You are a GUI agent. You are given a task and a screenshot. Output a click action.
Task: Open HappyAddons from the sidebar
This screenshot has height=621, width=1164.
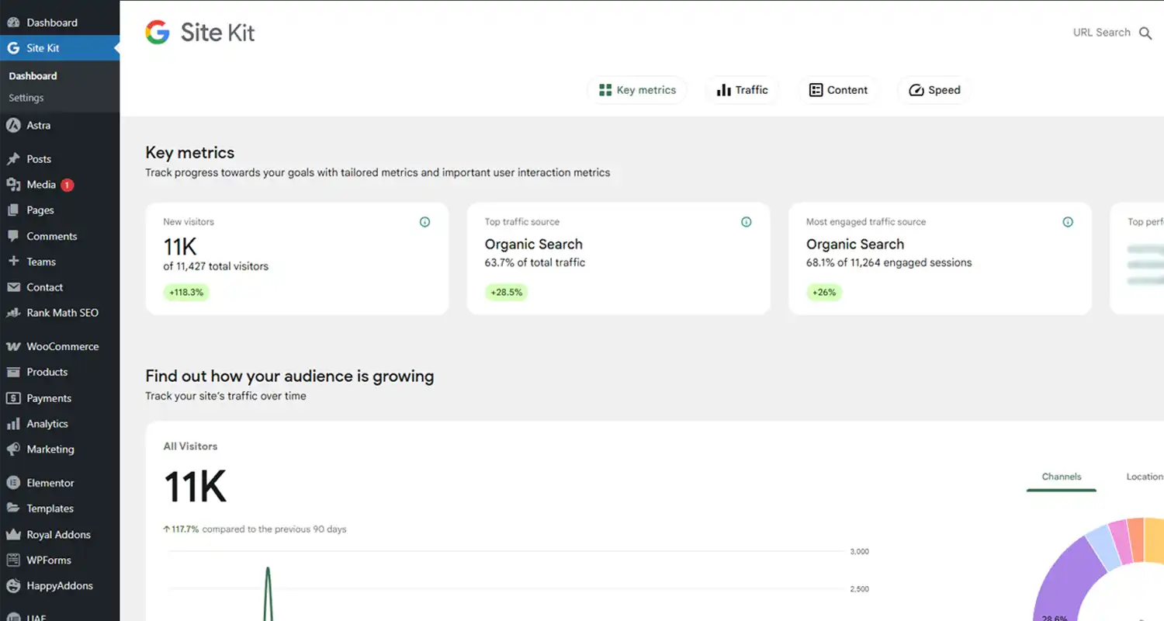tap(58, 585)
